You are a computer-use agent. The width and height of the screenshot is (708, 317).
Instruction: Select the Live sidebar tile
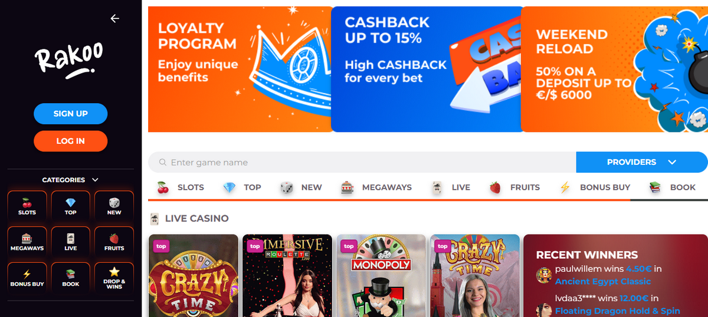pyautogui.click(x=71, y=242)
